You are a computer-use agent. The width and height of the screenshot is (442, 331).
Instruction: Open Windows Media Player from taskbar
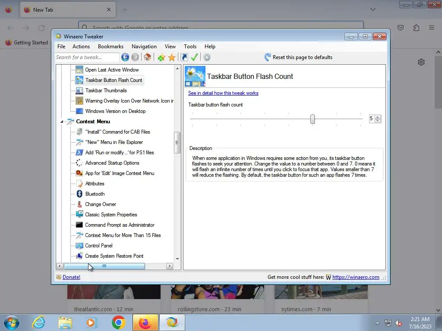coord(92,322)
